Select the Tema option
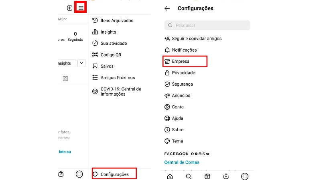The height and width of the screenshot is (180, 321). (177, 141)
